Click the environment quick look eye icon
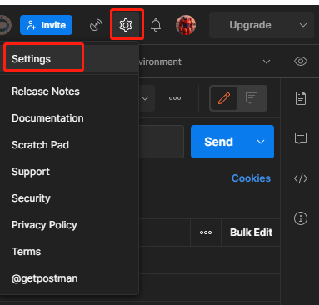This screenshot has height=305, width=319. [301, 62]
